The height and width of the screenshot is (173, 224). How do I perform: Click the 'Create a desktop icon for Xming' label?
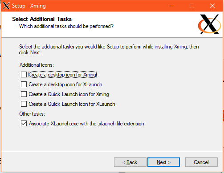point(62,75)
